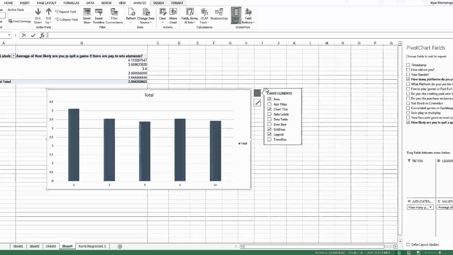This screenshot has height=255, width=453.
Task: Switch to the HOME ribbon tab
Action: 8,3
